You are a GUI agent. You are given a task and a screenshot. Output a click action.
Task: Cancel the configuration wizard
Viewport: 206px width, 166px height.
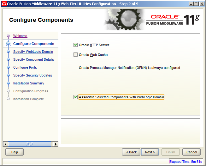(x=191, y=152)
